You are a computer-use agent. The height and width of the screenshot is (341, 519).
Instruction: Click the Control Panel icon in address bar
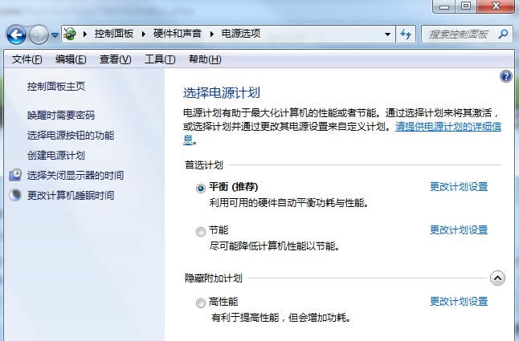[70, 34]
